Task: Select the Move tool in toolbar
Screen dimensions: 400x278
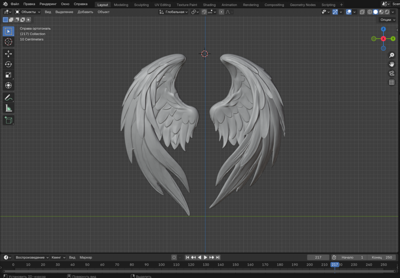Action: point(8,54)
